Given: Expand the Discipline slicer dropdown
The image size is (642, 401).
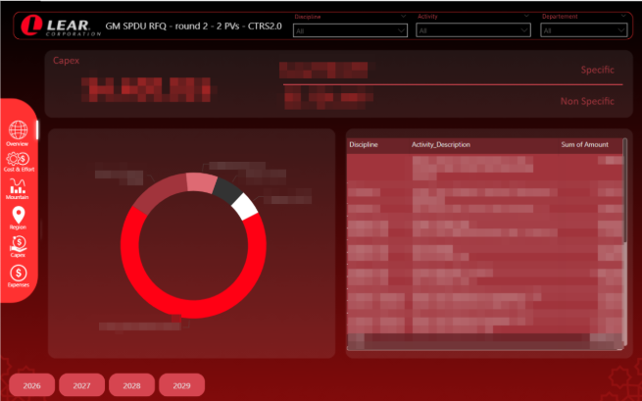Looking at the screenshot, I should pos(350,30).
